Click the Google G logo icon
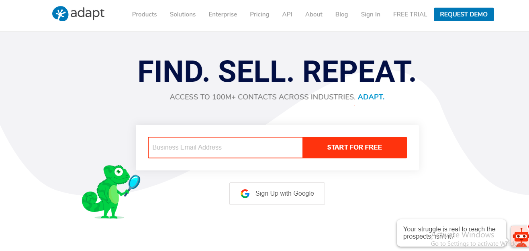 tap(245, 194)
